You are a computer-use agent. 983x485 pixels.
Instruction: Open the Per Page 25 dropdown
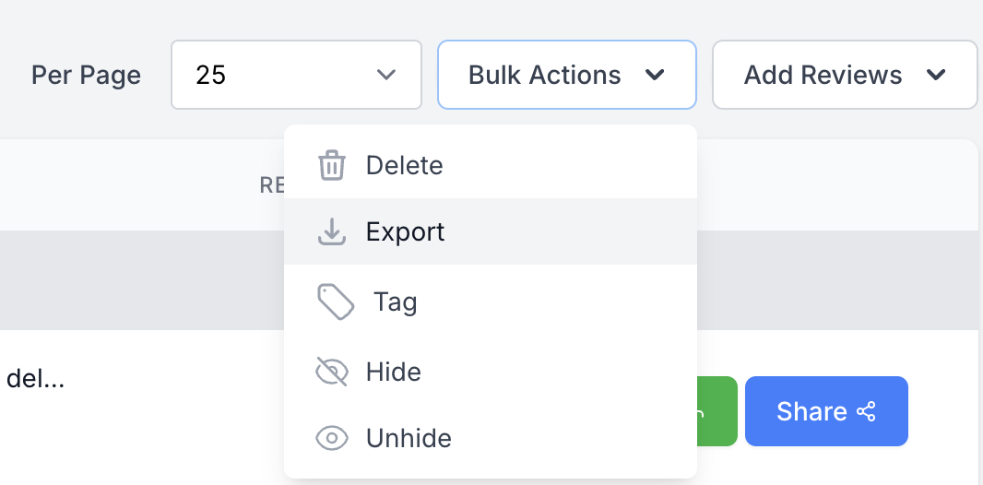pyautogui.click(x=296, y=75)
